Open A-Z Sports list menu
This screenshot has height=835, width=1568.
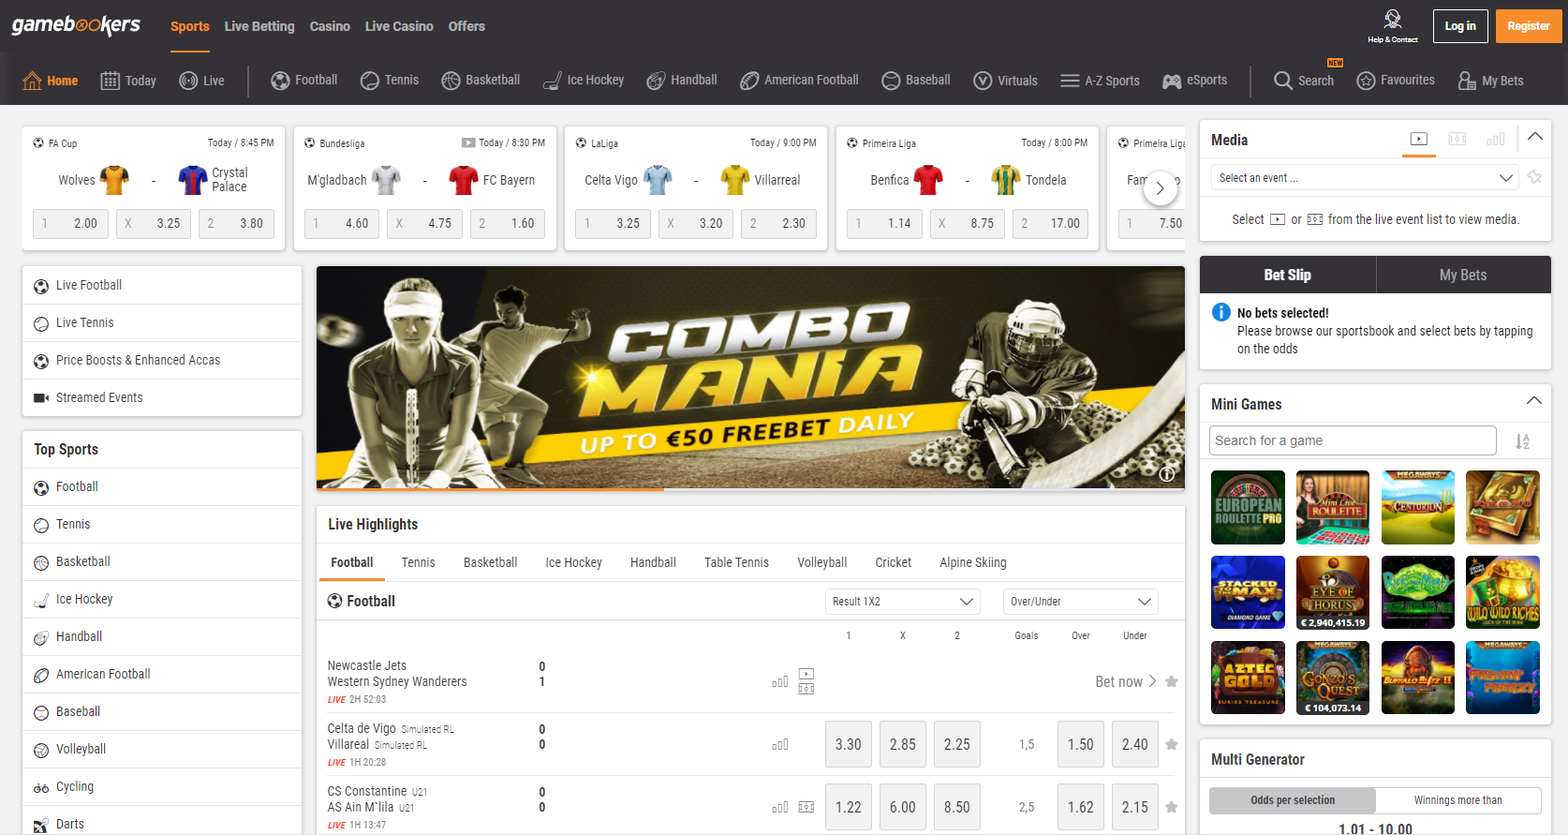[1100, 81]
